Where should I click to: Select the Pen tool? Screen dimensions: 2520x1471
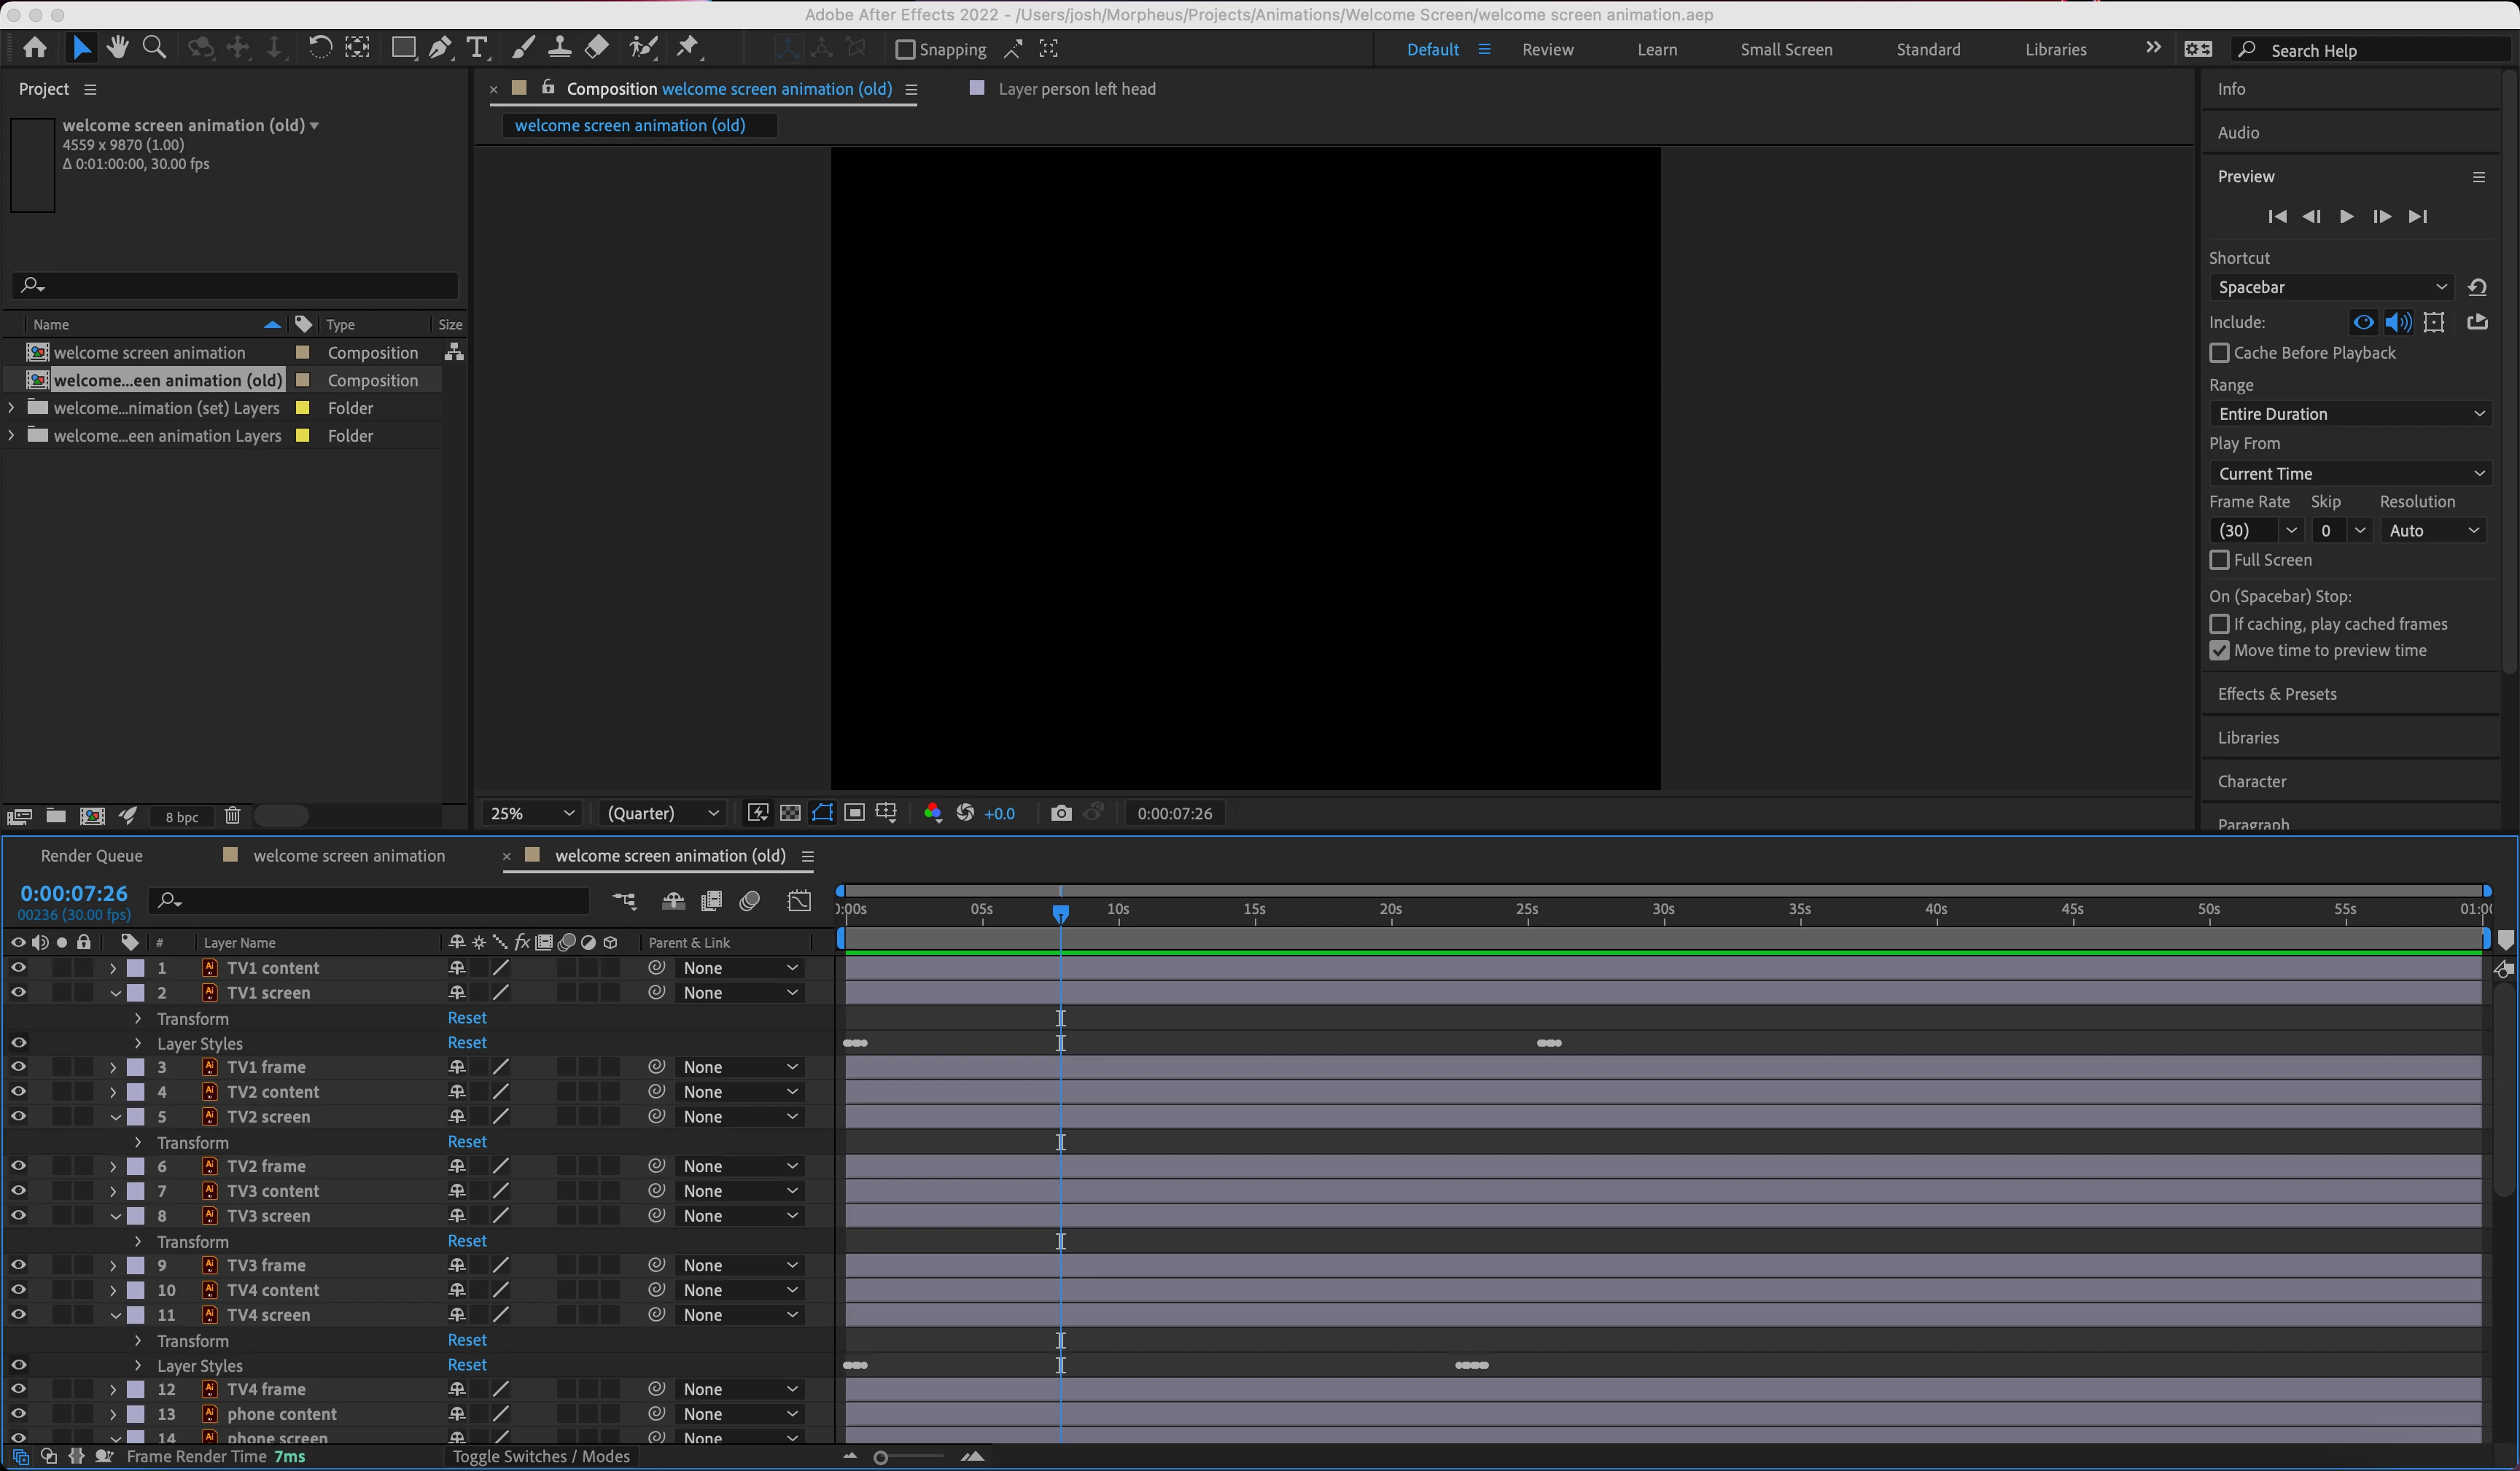pos(440,48)
